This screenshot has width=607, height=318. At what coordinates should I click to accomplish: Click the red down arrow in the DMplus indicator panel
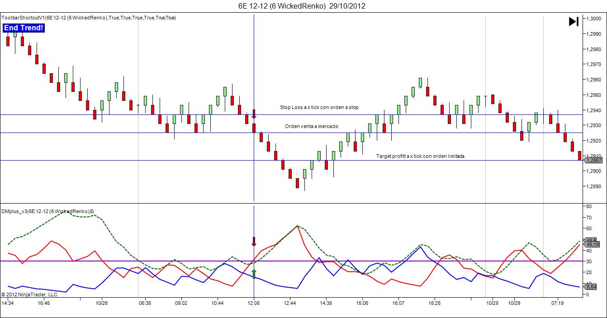point(254,242)
